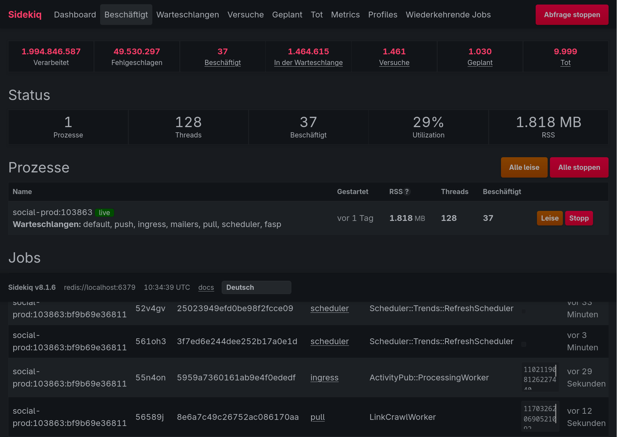Click the Abfrage stoppen button

point(572,15)
